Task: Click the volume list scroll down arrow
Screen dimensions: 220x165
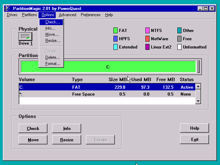Action: pos(198,101)
